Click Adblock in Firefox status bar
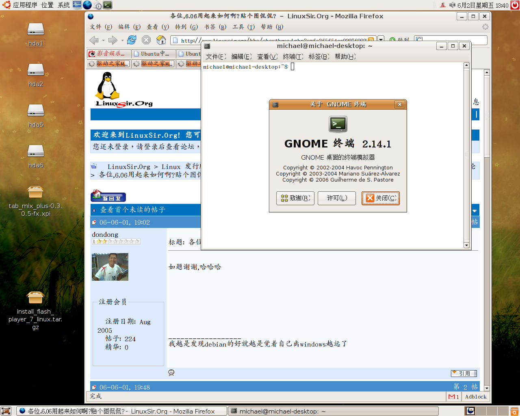The width and height of the screenshot is (520, 416). 476,397
